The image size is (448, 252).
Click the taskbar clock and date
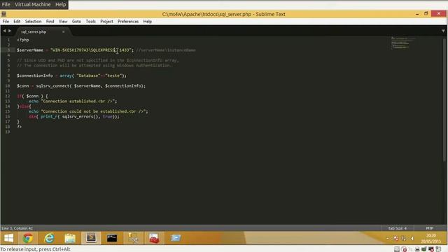[x=431, y=238]
